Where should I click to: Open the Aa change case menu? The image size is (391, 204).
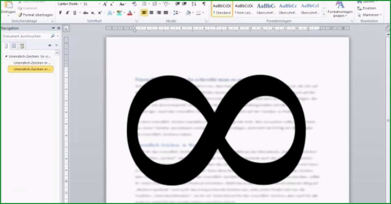tap(122, 4)
